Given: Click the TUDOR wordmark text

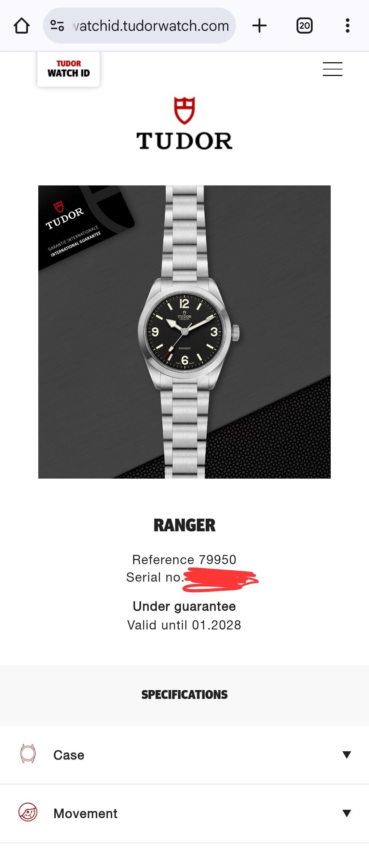Looking at the screenshot, I should (184, 141).
